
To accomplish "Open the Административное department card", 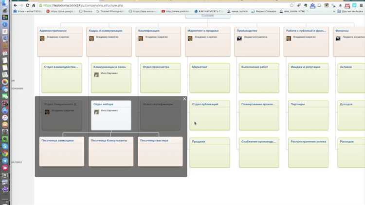I will pyautogui.click(x=60, y=42).
